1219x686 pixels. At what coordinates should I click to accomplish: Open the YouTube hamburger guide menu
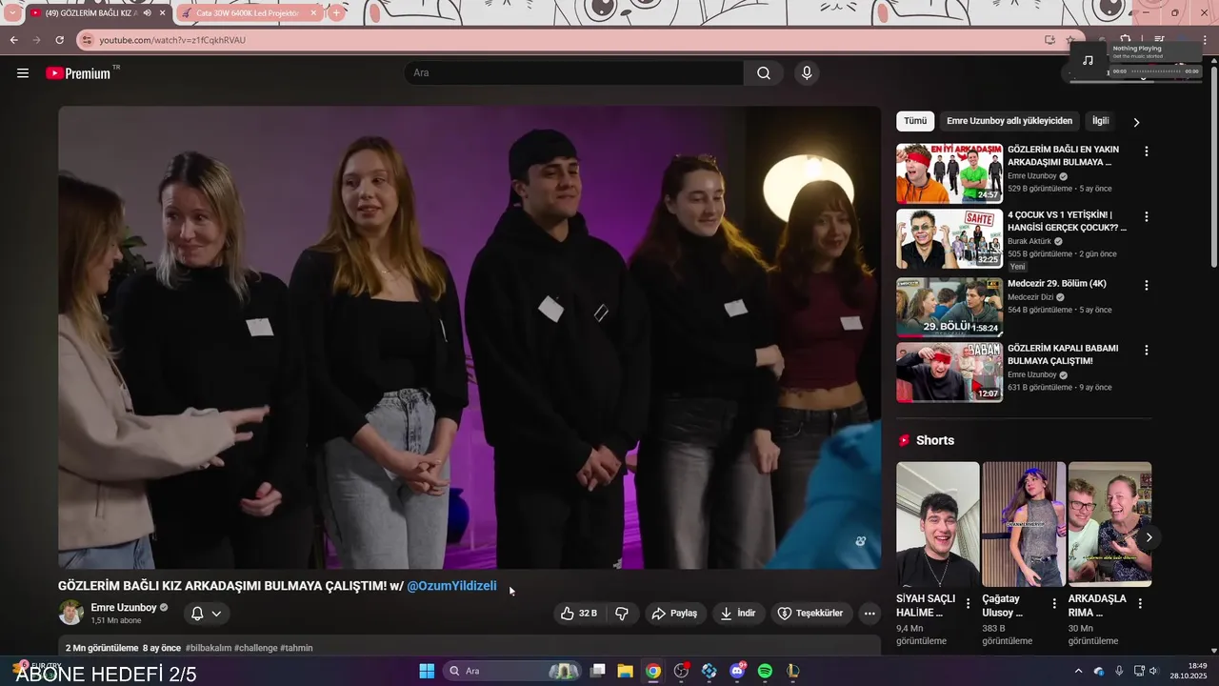click(23, 73)
